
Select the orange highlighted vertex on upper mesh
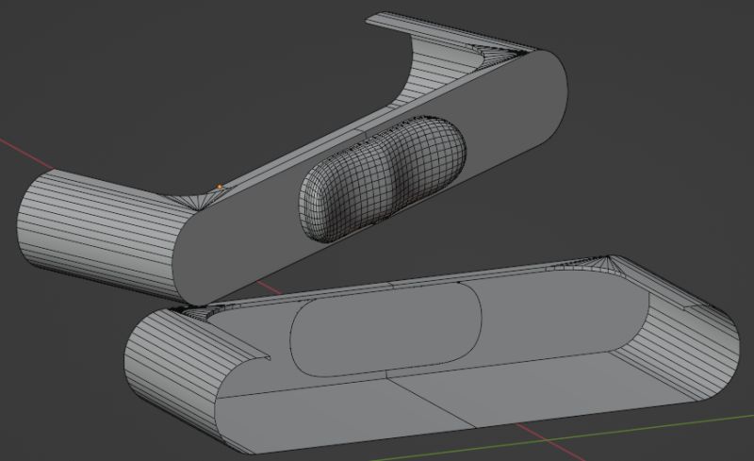click(x=220, y=187)
